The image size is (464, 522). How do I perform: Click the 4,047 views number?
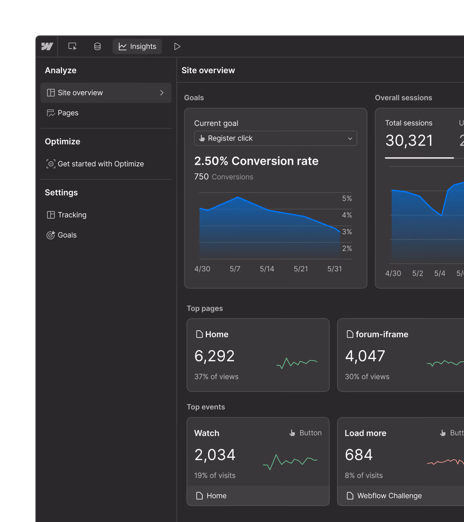[x=365, y=356]
